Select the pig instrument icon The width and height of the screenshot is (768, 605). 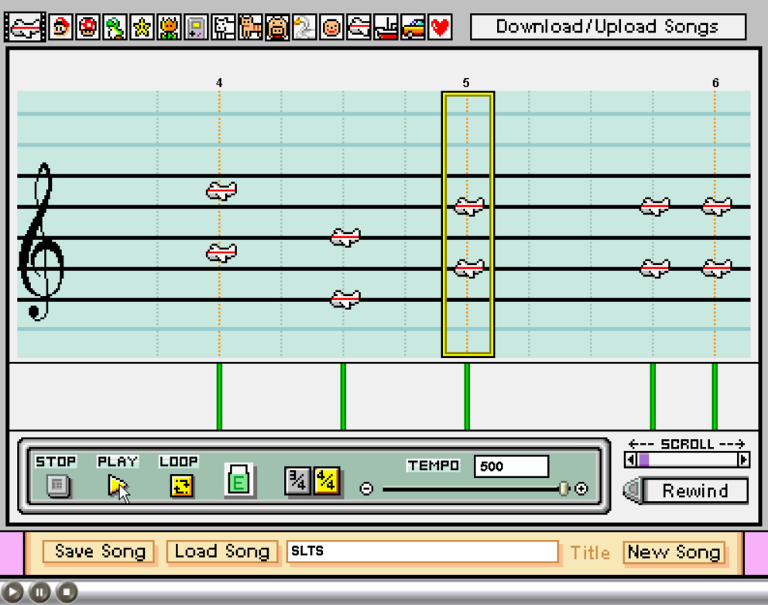(277, 27)
